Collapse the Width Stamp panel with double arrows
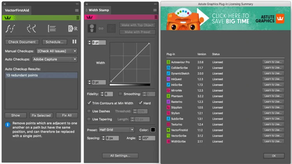The image size is (292, 164). (x=155, y=4)
